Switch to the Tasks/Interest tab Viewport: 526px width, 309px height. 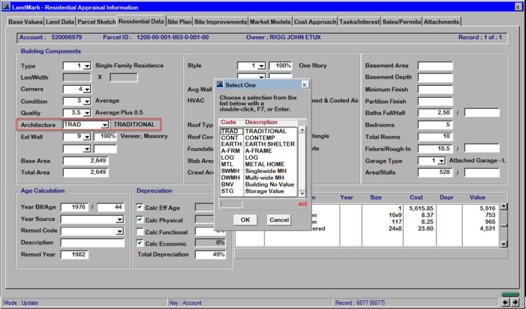(359, 22)
